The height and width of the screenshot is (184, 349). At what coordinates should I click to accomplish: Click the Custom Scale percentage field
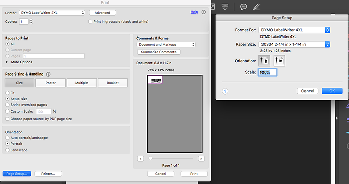[43, 112]
